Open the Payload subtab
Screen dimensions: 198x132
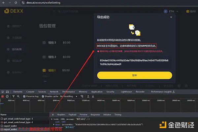point(72,115)
